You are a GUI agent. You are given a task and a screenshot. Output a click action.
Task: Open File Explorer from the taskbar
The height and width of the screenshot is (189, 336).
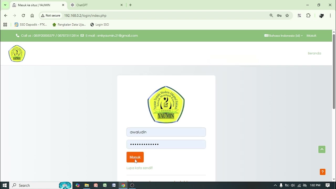pyautogui.click(x=87, y=185)
